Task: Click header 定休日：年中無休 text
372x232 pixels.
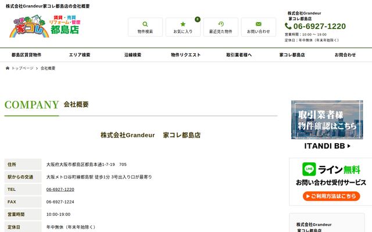Action: (x=312, y=40)
